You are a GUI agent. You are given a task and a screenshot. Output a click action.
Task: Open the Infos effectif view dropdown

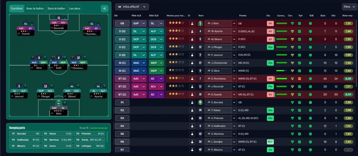pos(132,7)
